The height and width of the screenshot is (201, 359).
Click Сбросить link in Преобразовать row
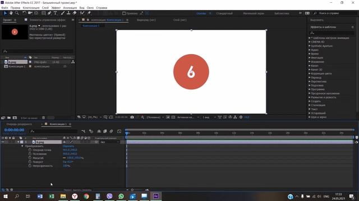(68, 146)
